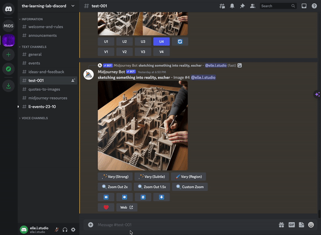Click the Add a Server plus icon
The image size is (321, 235).
click(x=9, y=54)
